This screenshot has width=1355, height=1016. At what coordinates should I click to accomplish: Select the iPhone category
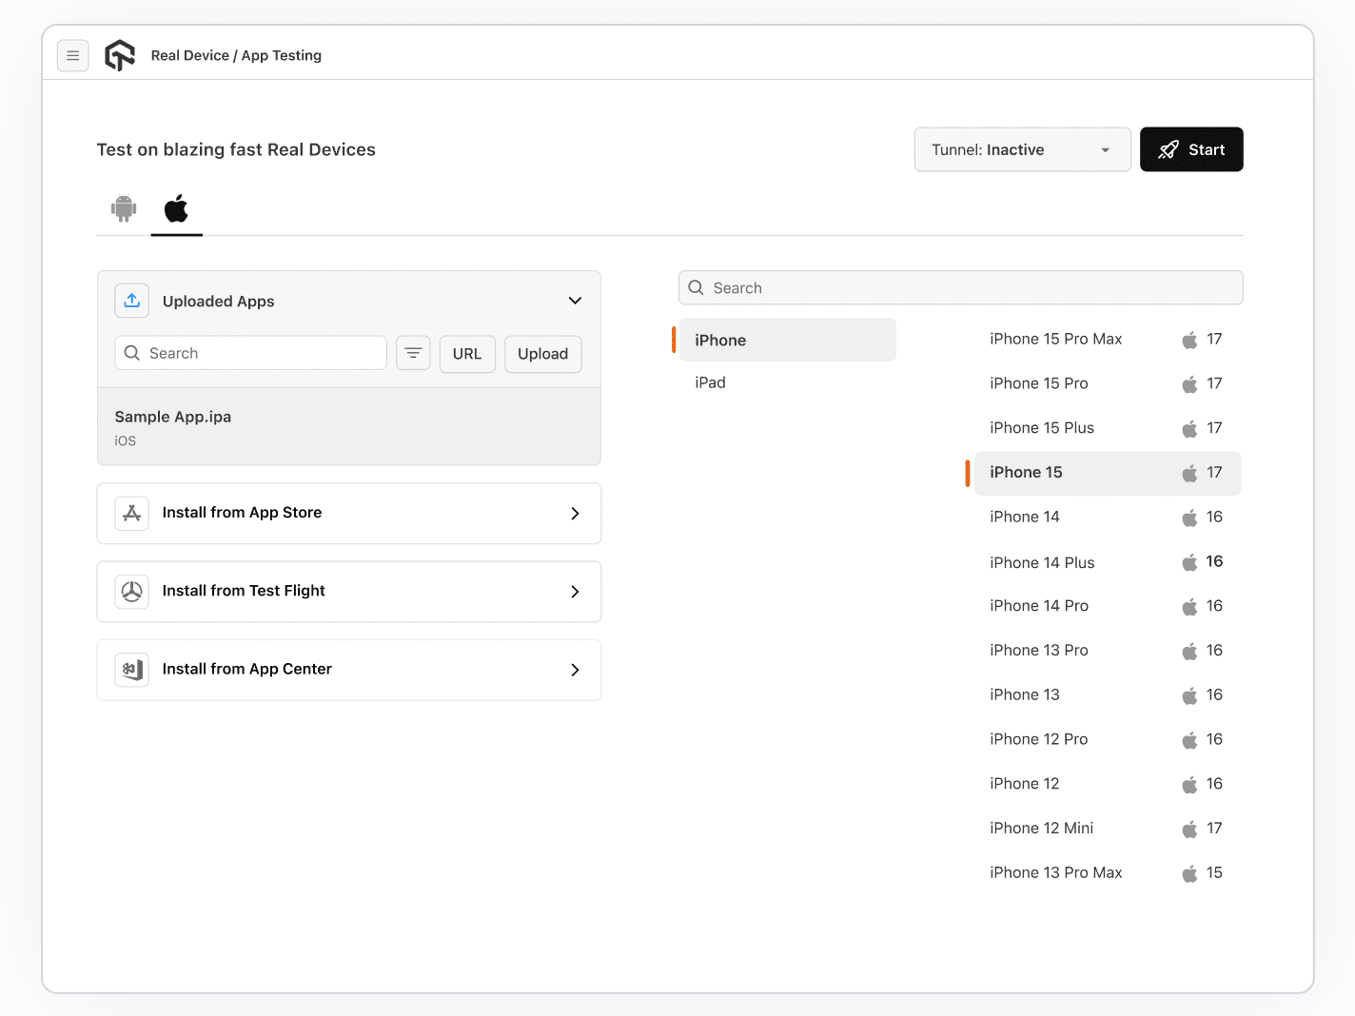[x=786, y=340]
